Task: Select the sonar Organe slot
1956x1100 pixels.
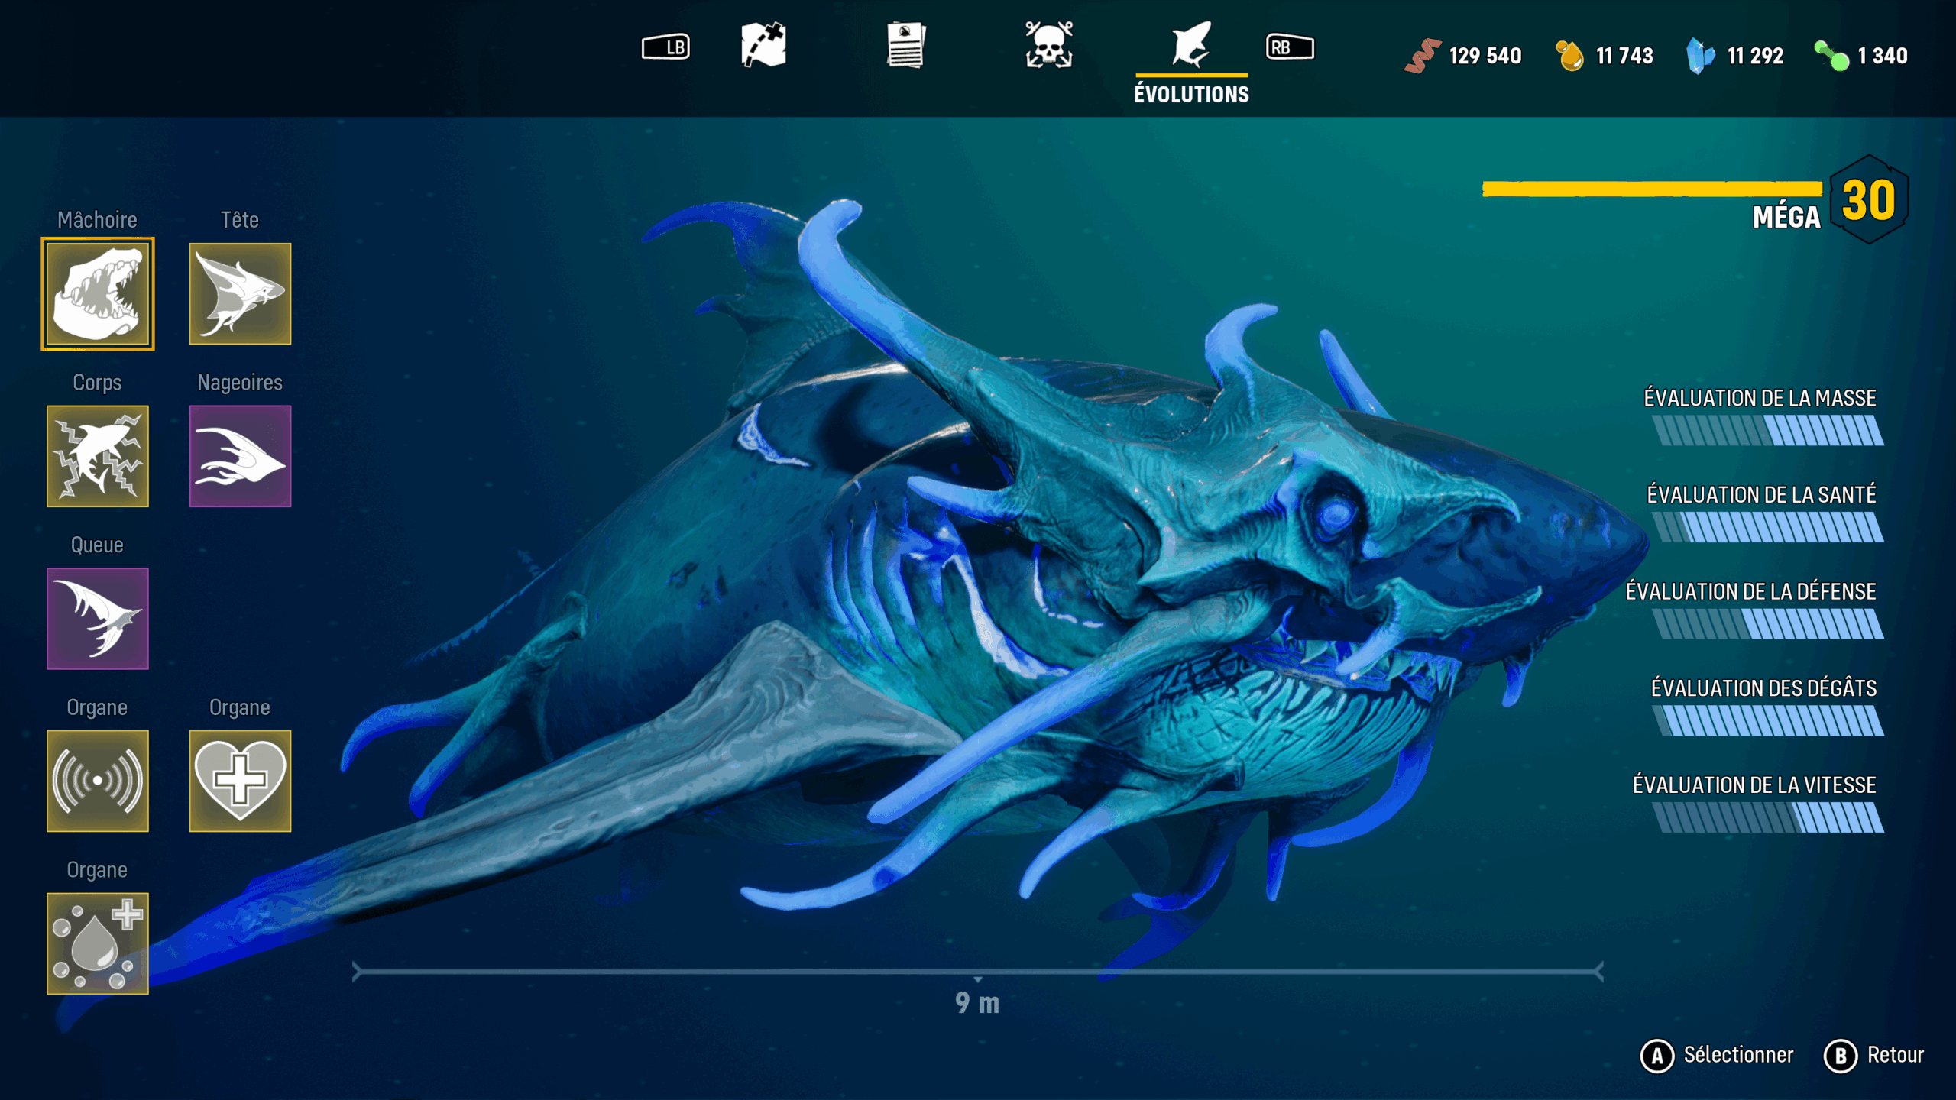Action: pyautogui.click(x=98, y=781)
